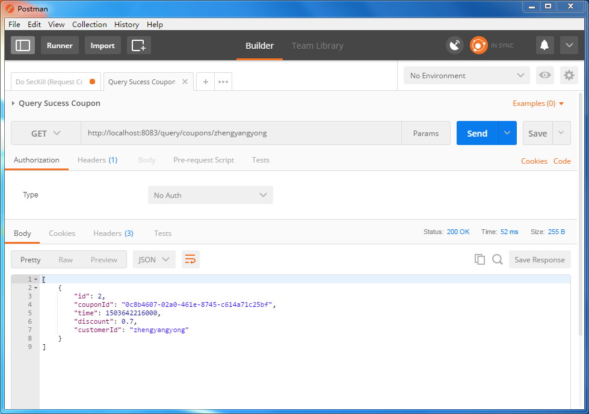Click the new window icon
The height and width of the screenshot is (414, 589).
138,45
